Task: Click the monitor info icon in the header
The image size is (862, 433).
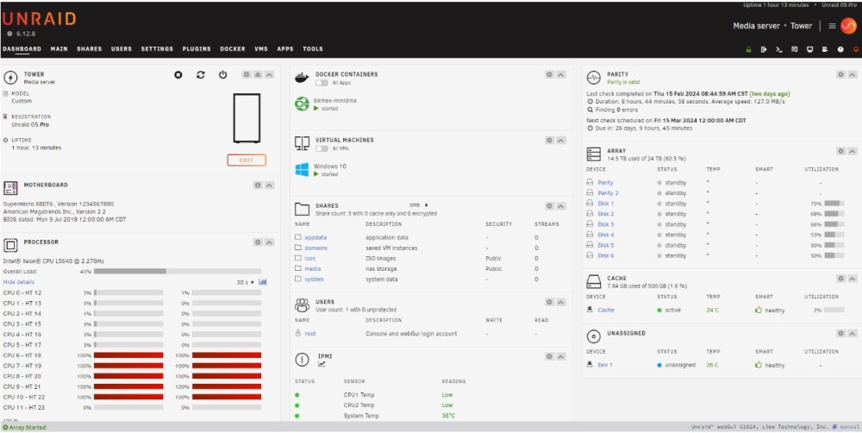Action: point(809,49)
